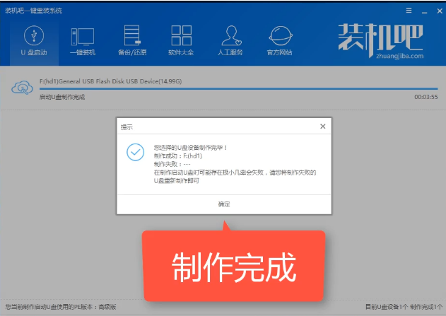Click the 人工服务 support icon
The height and width of the screenshot is (316, 446).
pos(231,41)
